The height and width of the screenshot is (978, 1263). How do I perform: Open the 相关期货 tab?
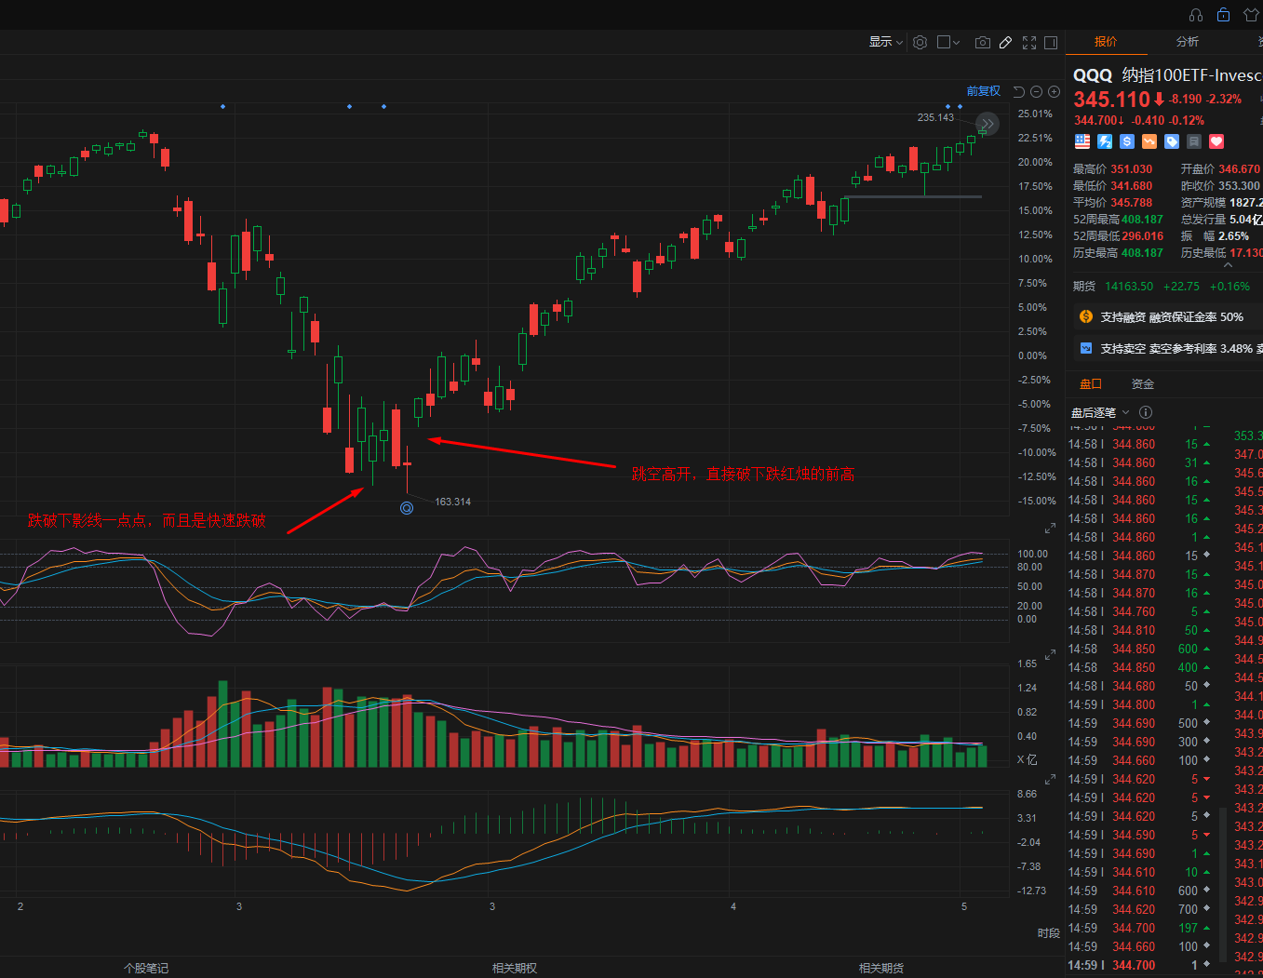click(x=881, y=969)
